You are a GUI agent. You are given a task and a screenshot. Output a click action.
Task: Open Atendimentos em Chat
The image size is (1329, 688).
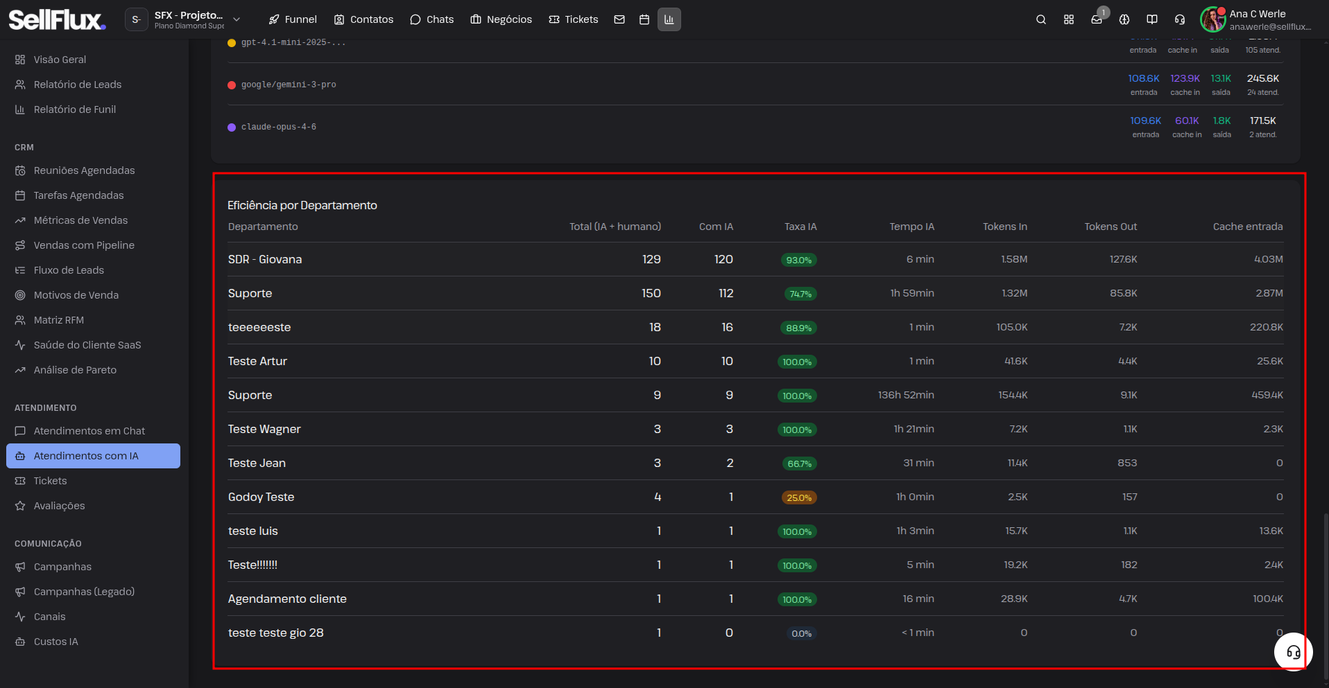[x=94, y=431]
